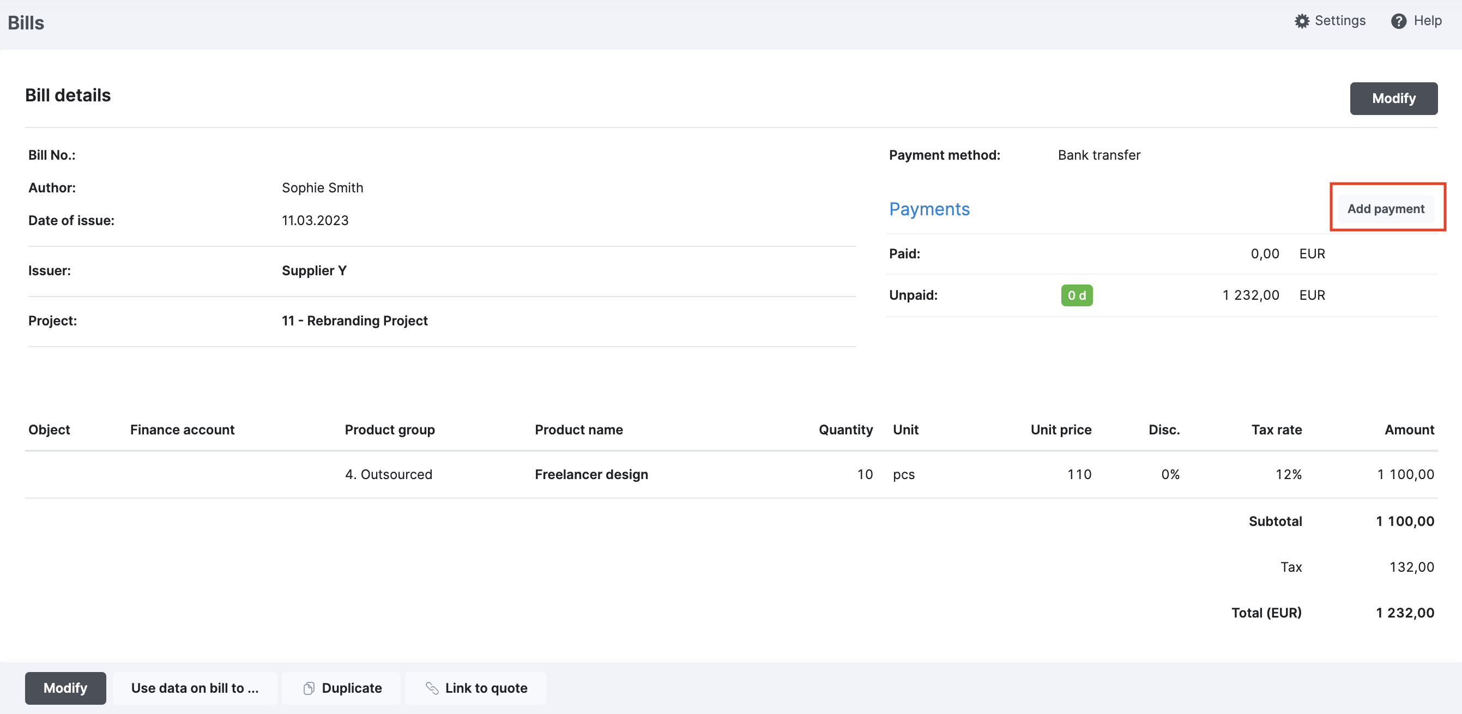The image size is (1462, 714).
Task: Click the Total (EUR) label
Action: [x=1266, y=613]
